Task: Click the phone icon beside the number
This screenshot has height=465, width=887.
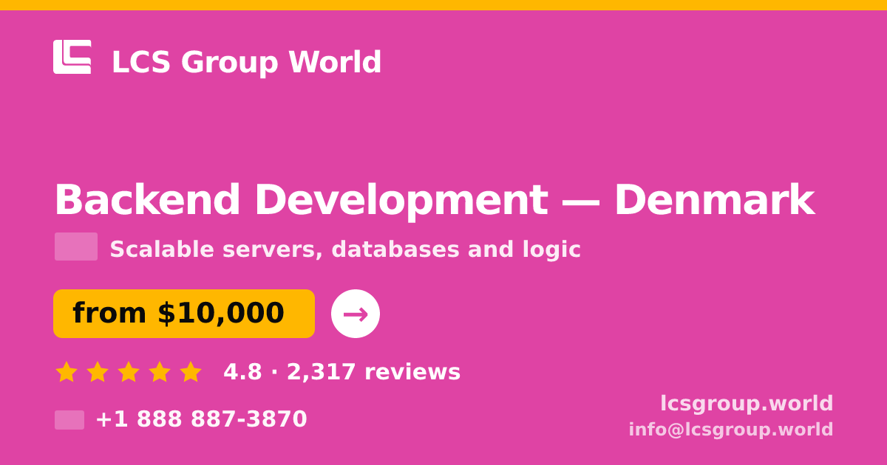Action: pos(69,420)
